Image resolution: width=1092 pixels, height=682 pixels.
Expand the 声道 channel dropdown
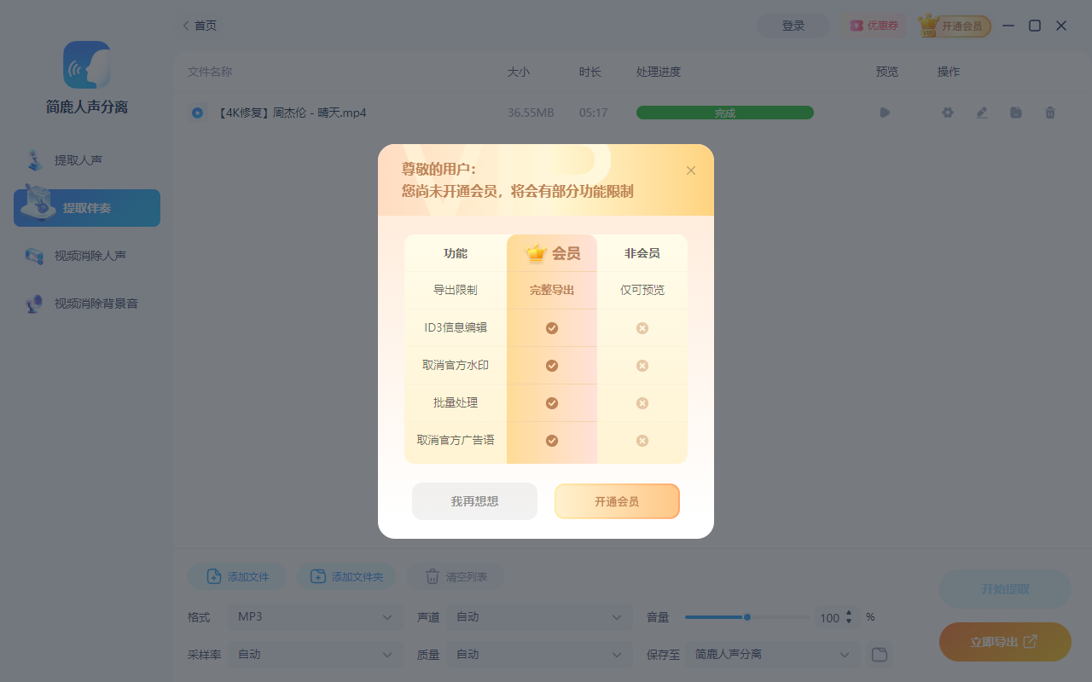538,616
